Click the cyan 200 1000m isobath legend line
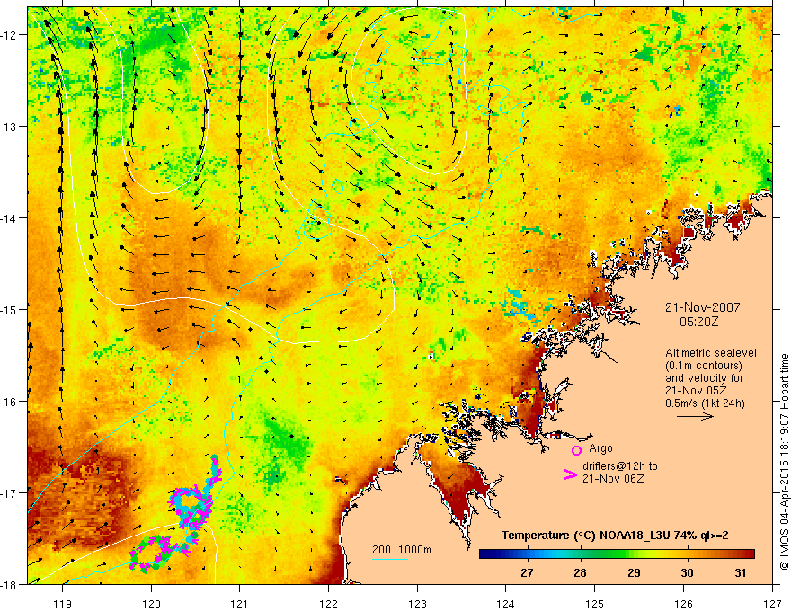 [390, 559]
